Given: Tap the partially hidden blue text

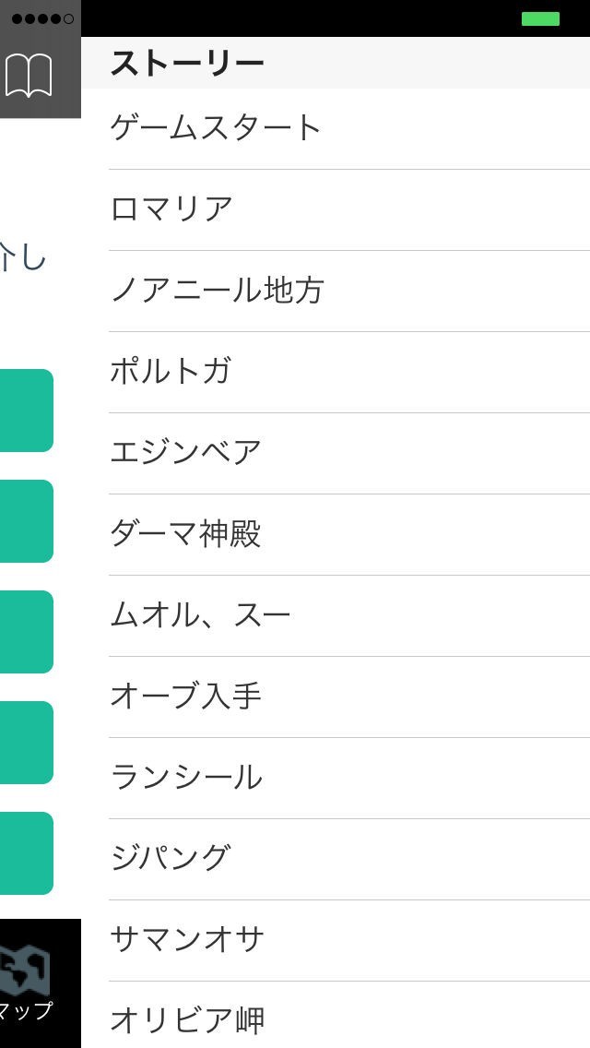Looking at the screenshot, I should click(23, 257).
